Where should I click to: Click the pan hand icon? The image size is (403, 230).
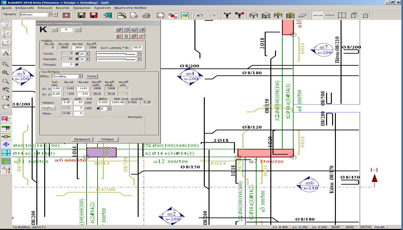pyautogui.click(x=6, y=106)
